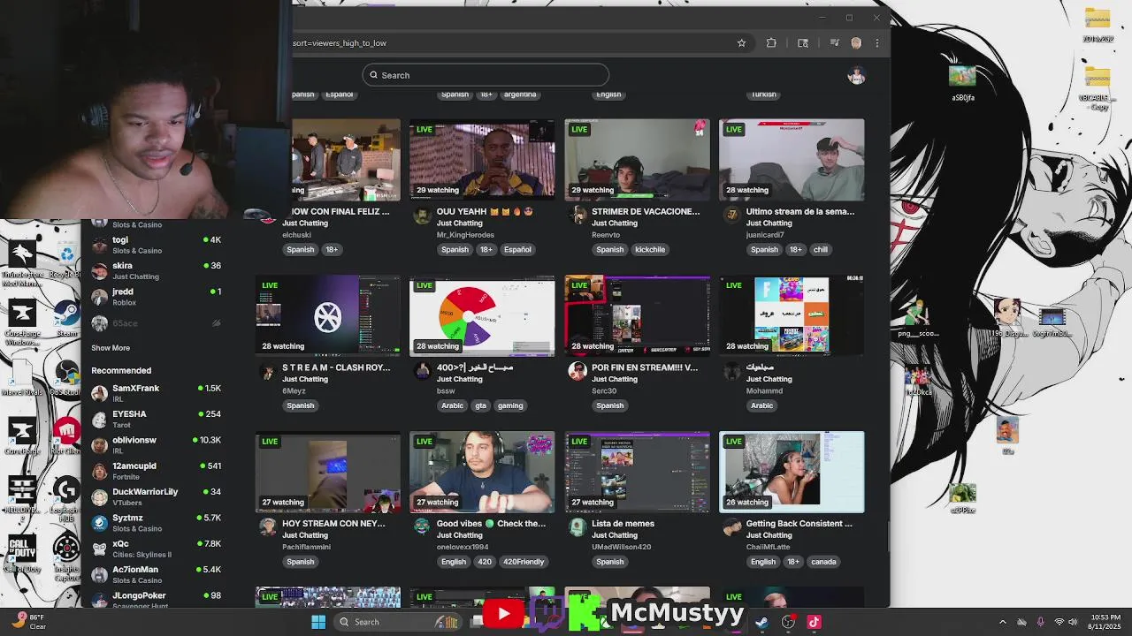1132x636 pixels.
Task: Open oblivionsw in Recommended sidebar
Action: click(156, 444)
